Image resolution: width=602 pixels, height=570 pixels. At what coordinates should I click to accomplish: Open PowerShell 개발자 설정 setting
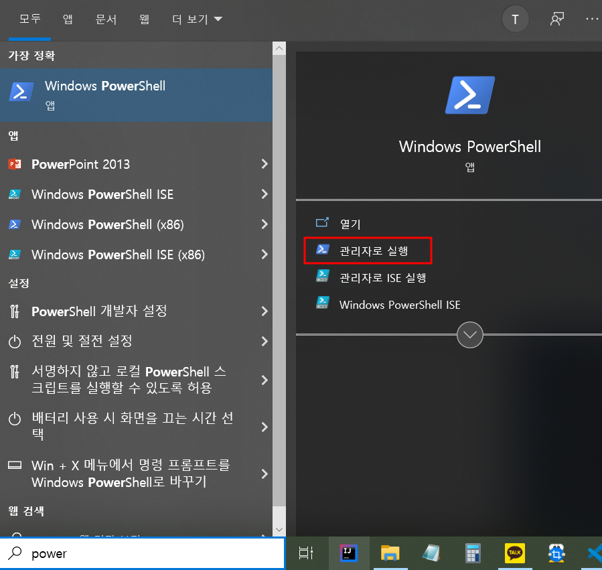coord(137,311)
